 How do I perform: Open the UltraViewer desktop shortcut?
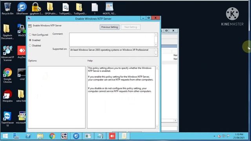point(22,9)
